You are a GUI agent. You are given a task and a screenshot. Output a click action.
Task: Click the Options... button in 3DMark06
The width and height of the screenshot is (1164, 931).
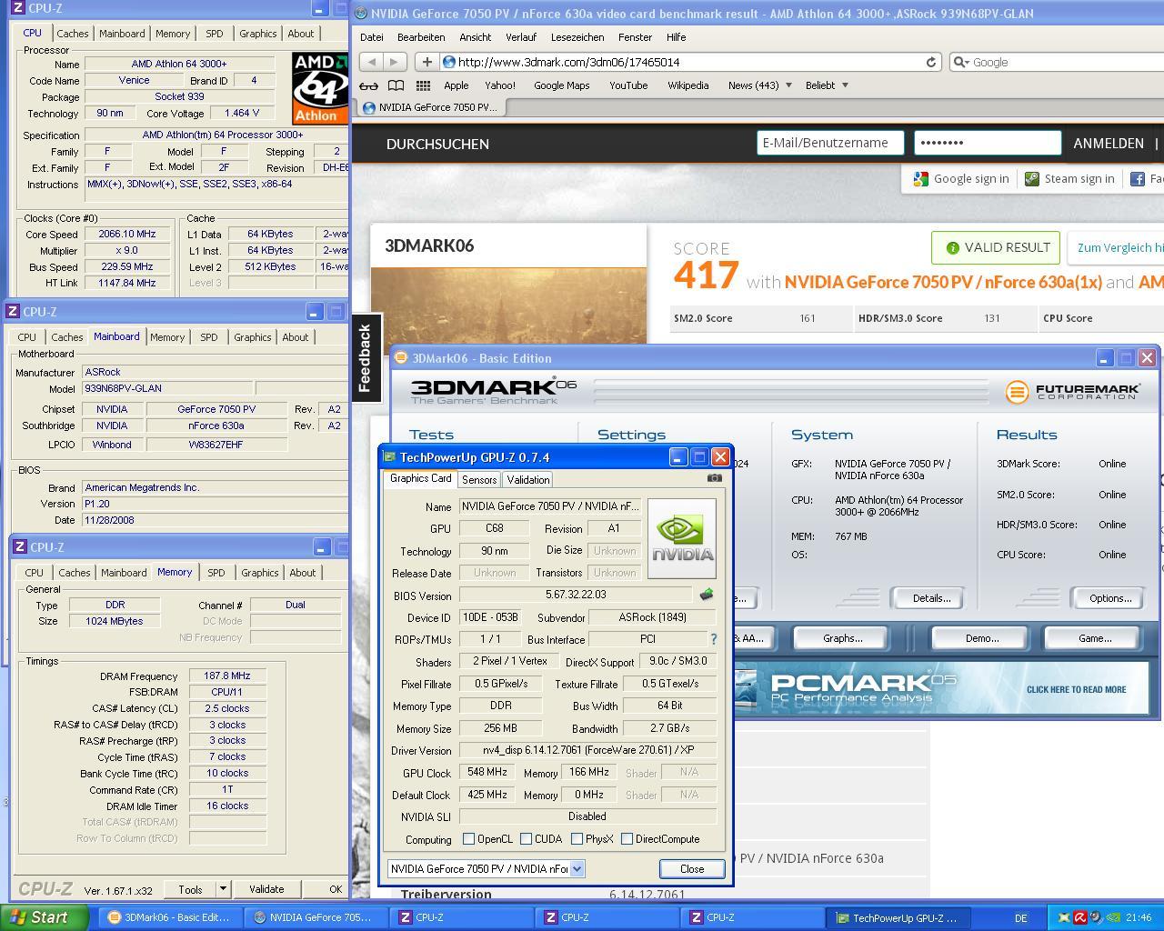[x=1110, y=598]
